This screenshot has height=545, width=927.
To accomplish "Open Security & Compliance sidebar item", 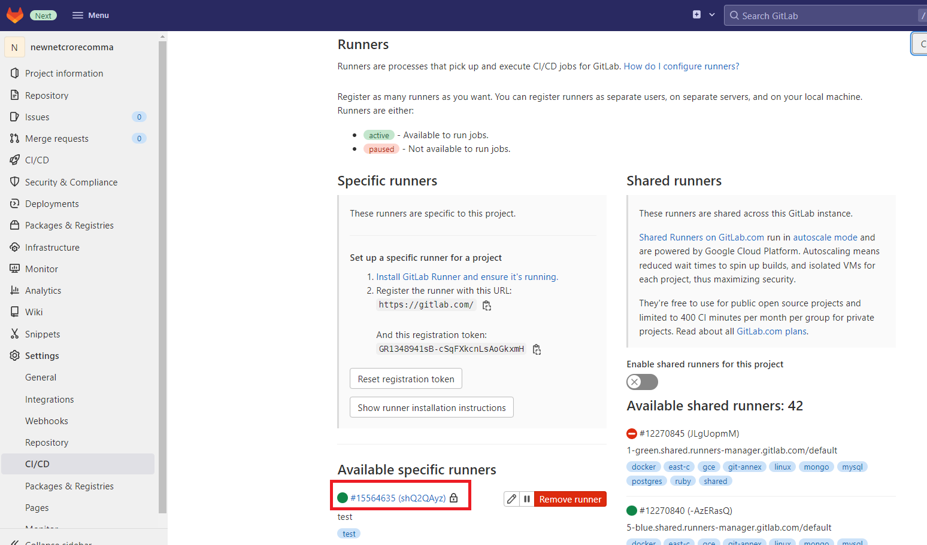I will point(71,182).
